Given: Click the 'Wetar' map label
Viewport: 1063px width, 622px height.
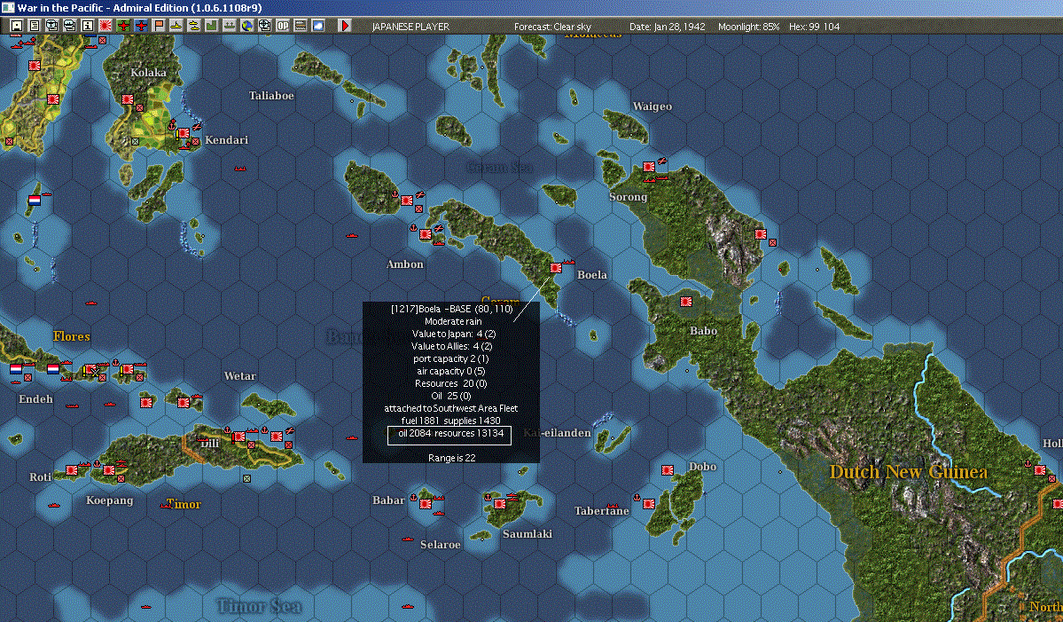Looking at the screenshot, I should tap(240, 376).
